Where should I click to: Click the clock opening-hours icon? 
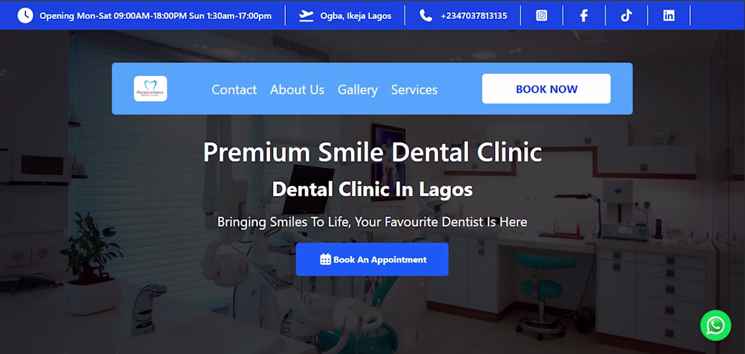click(x=25, y=16)
